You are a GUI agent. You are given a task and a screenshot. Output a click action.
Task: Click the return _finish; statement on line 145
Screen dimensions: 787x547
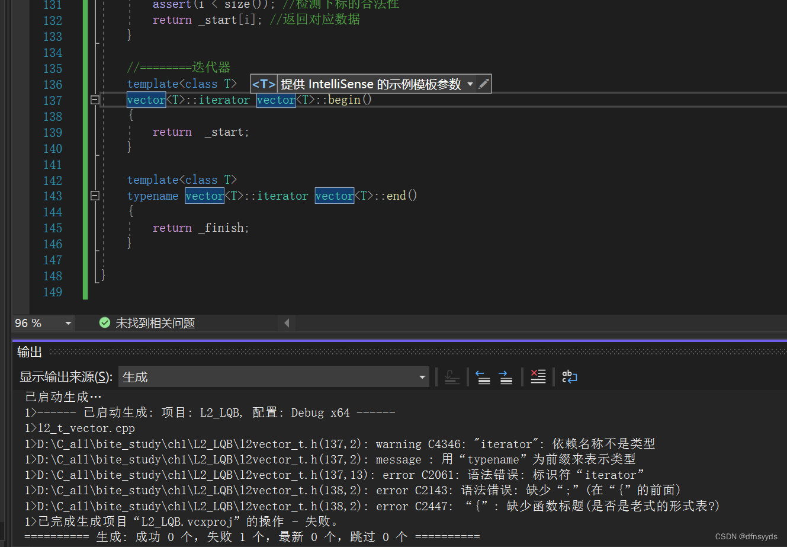point(201,228)
